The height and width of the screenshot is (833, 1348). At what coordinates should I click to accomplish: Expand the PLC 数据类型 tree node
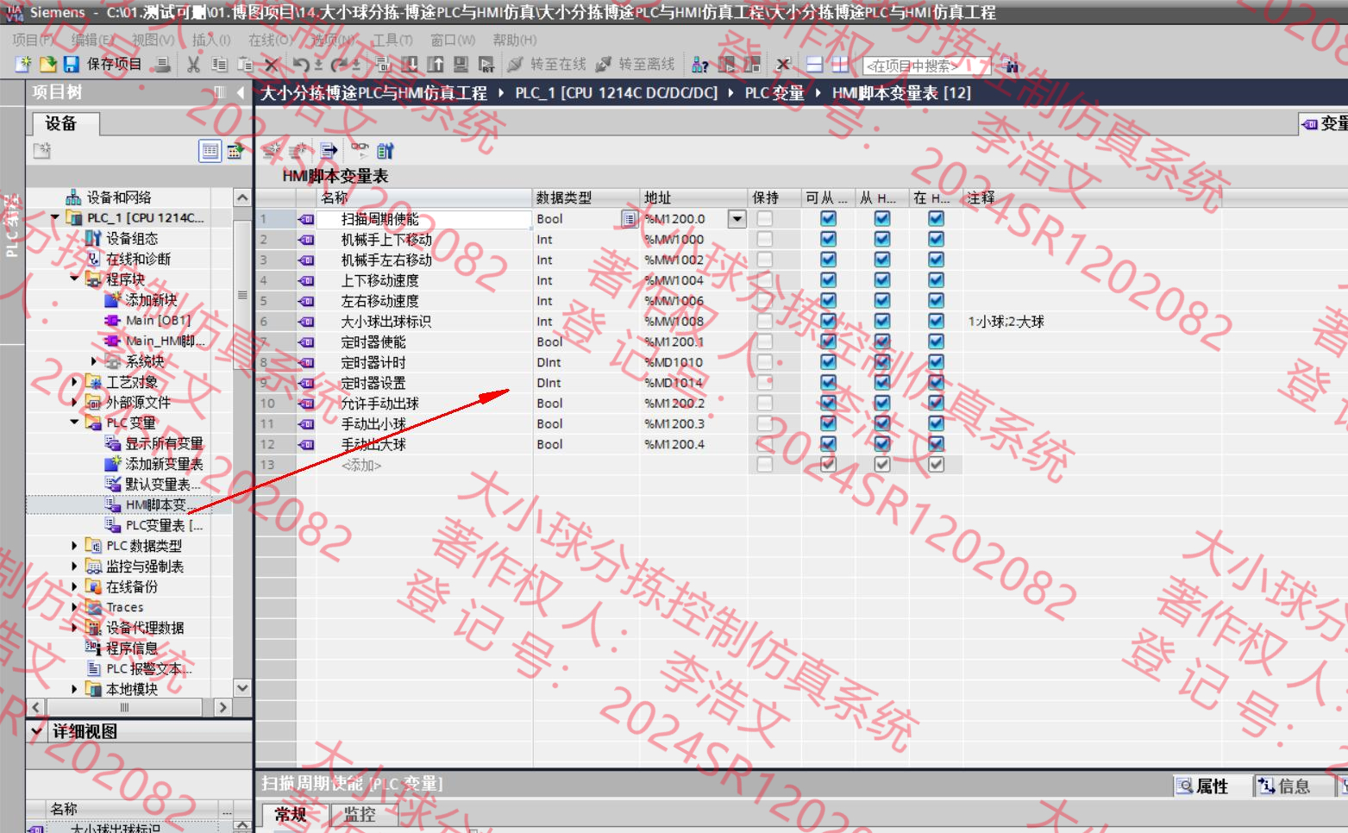pyautogui.click(x=74, y=546)
